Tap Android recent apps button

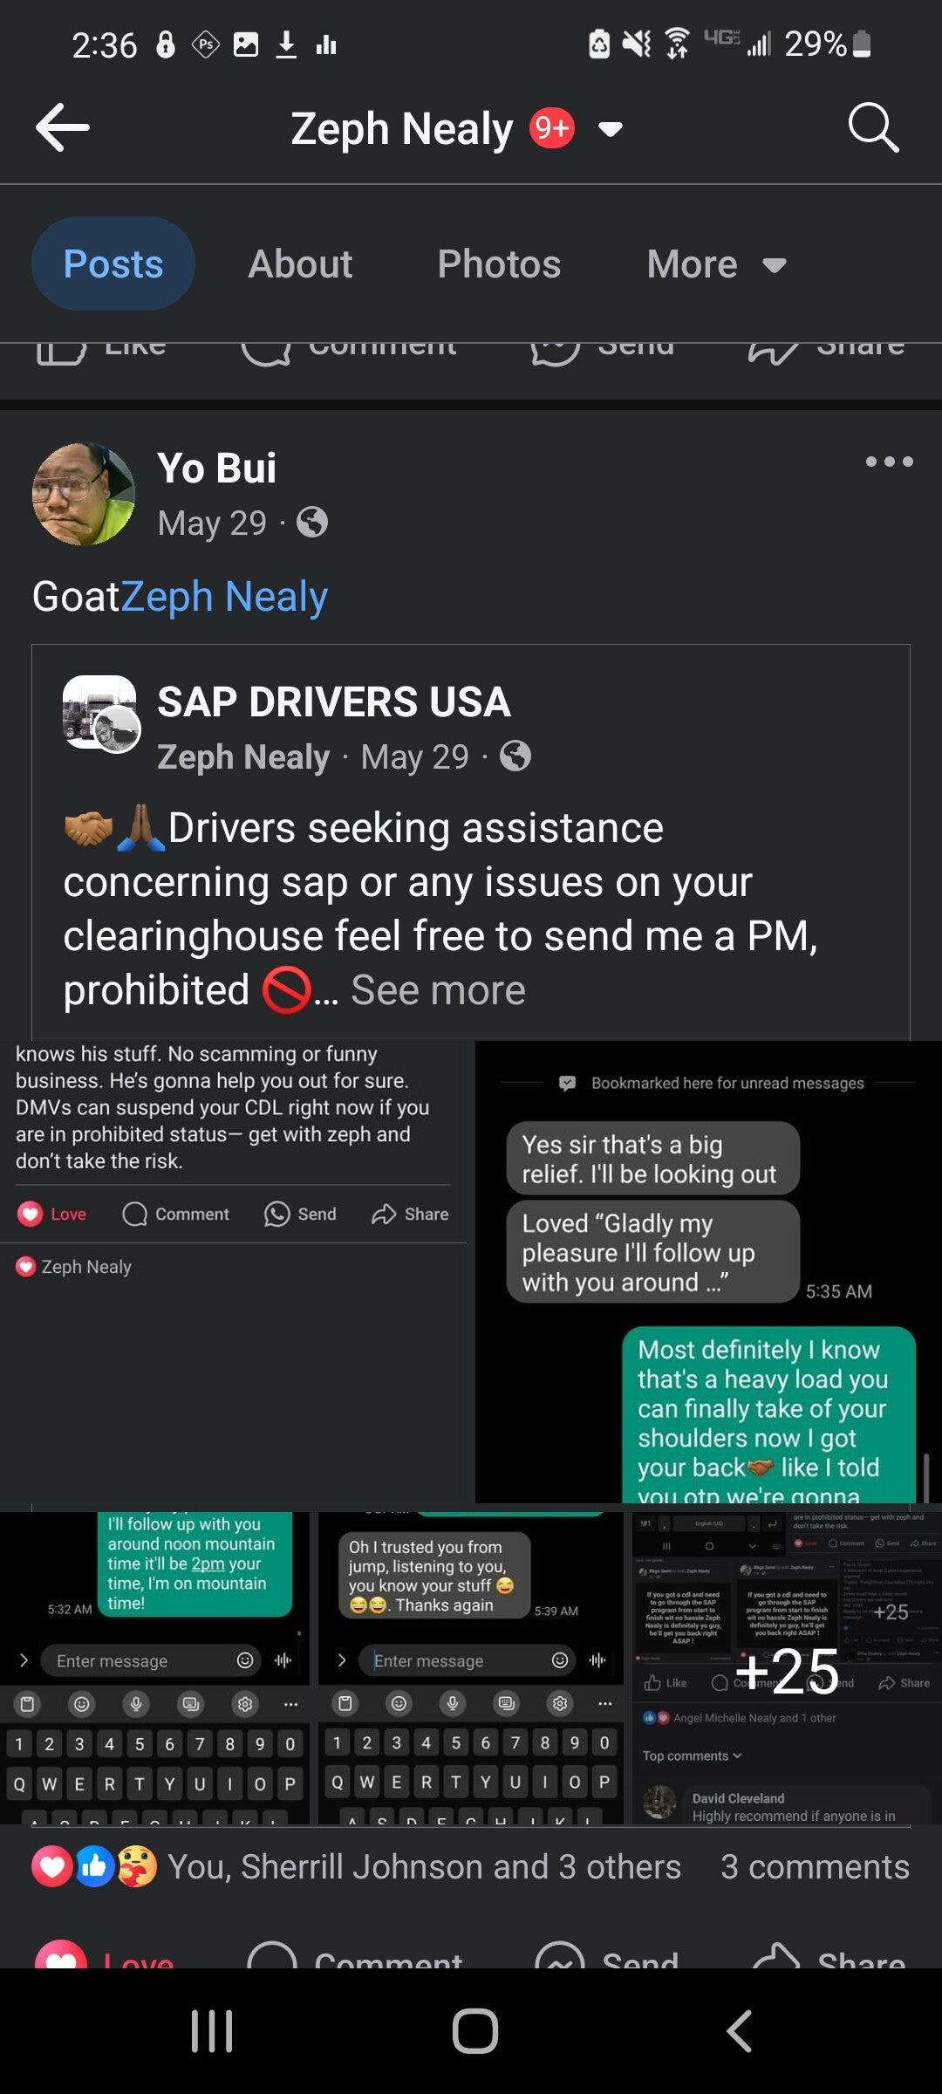point(212,2030)
